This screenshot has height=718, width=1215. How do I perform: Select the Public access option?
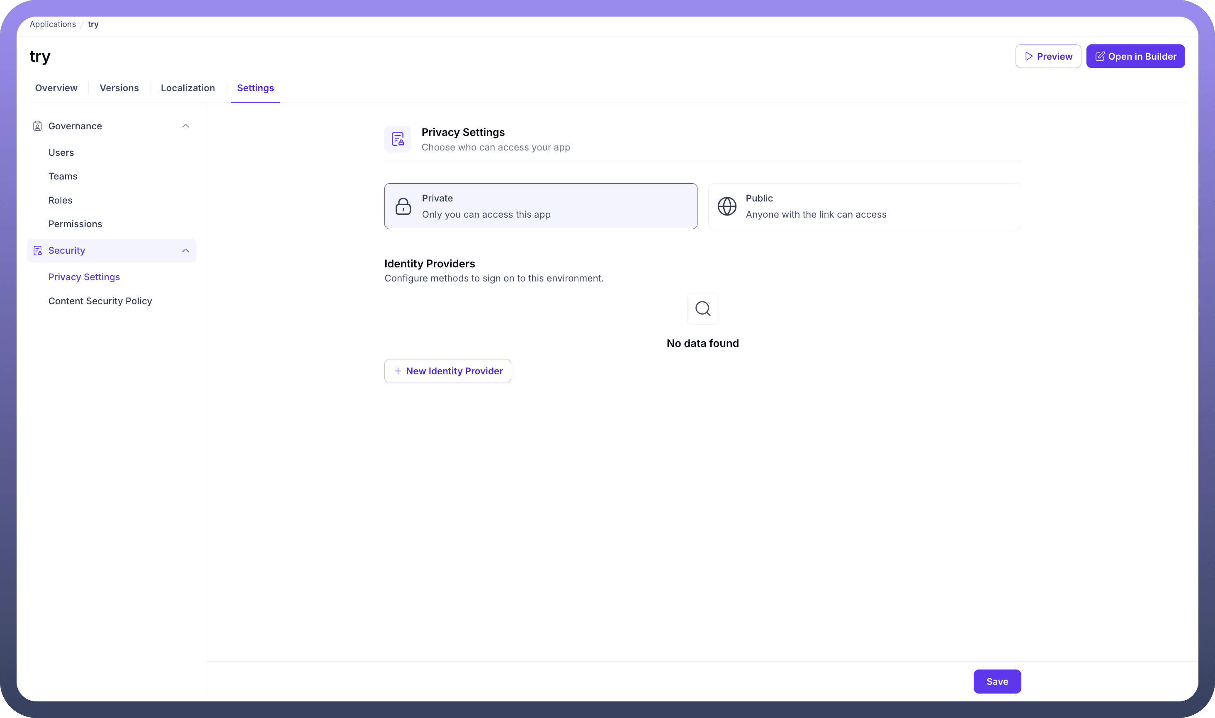click(864, 206)
